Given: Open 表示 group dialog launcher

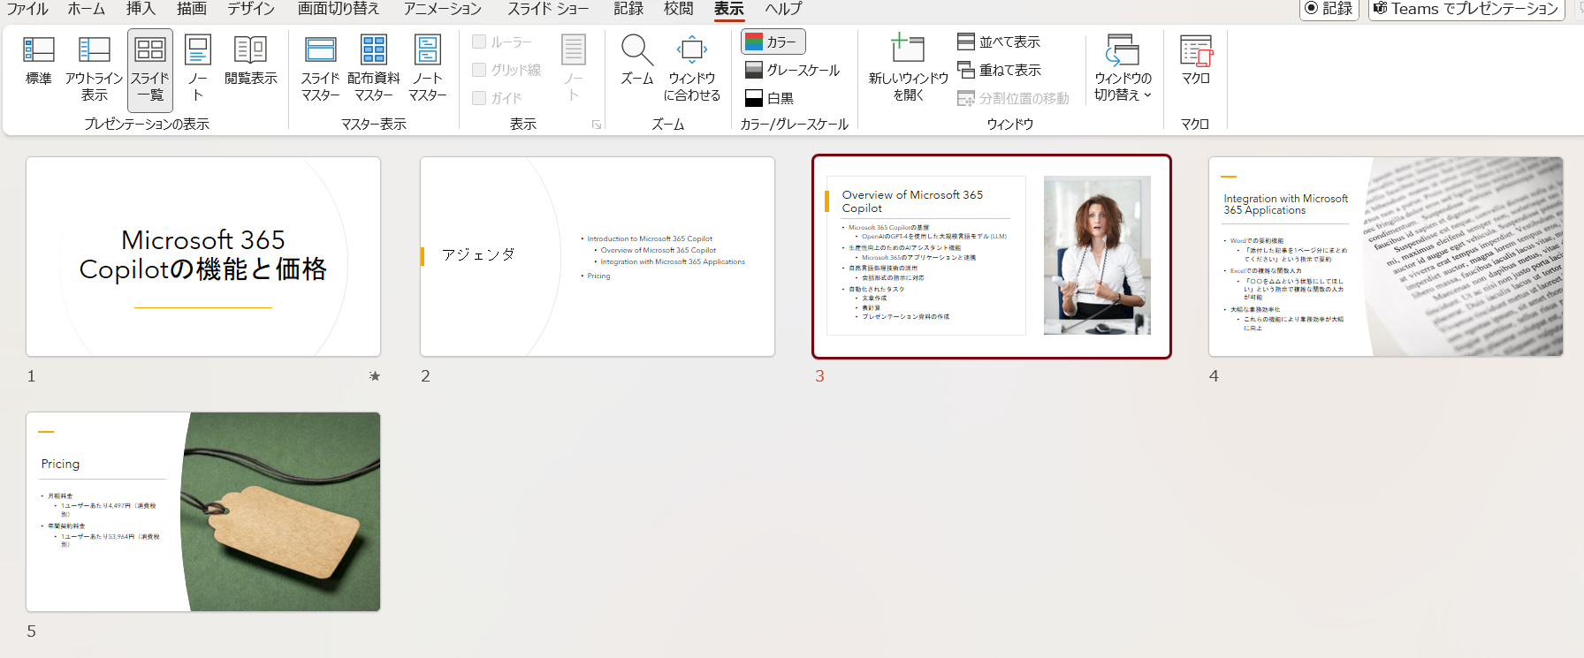Looking at the screenshot, I should 597,125.
